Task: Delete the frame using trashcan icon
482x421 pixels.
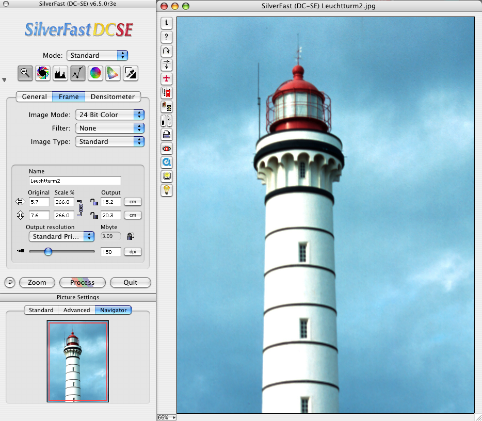Action: click(166, 92)
